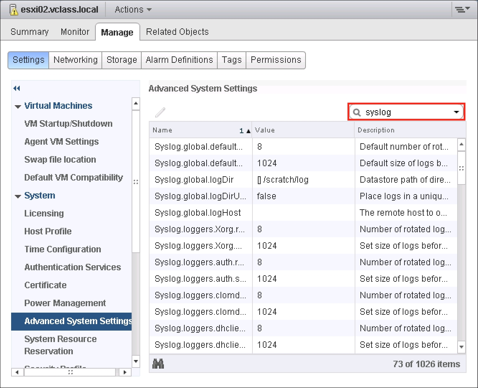This screenshot has height=388, width=478.
Task: Collapse the navigation pane double-arrow icon
Action: point(16,88)
